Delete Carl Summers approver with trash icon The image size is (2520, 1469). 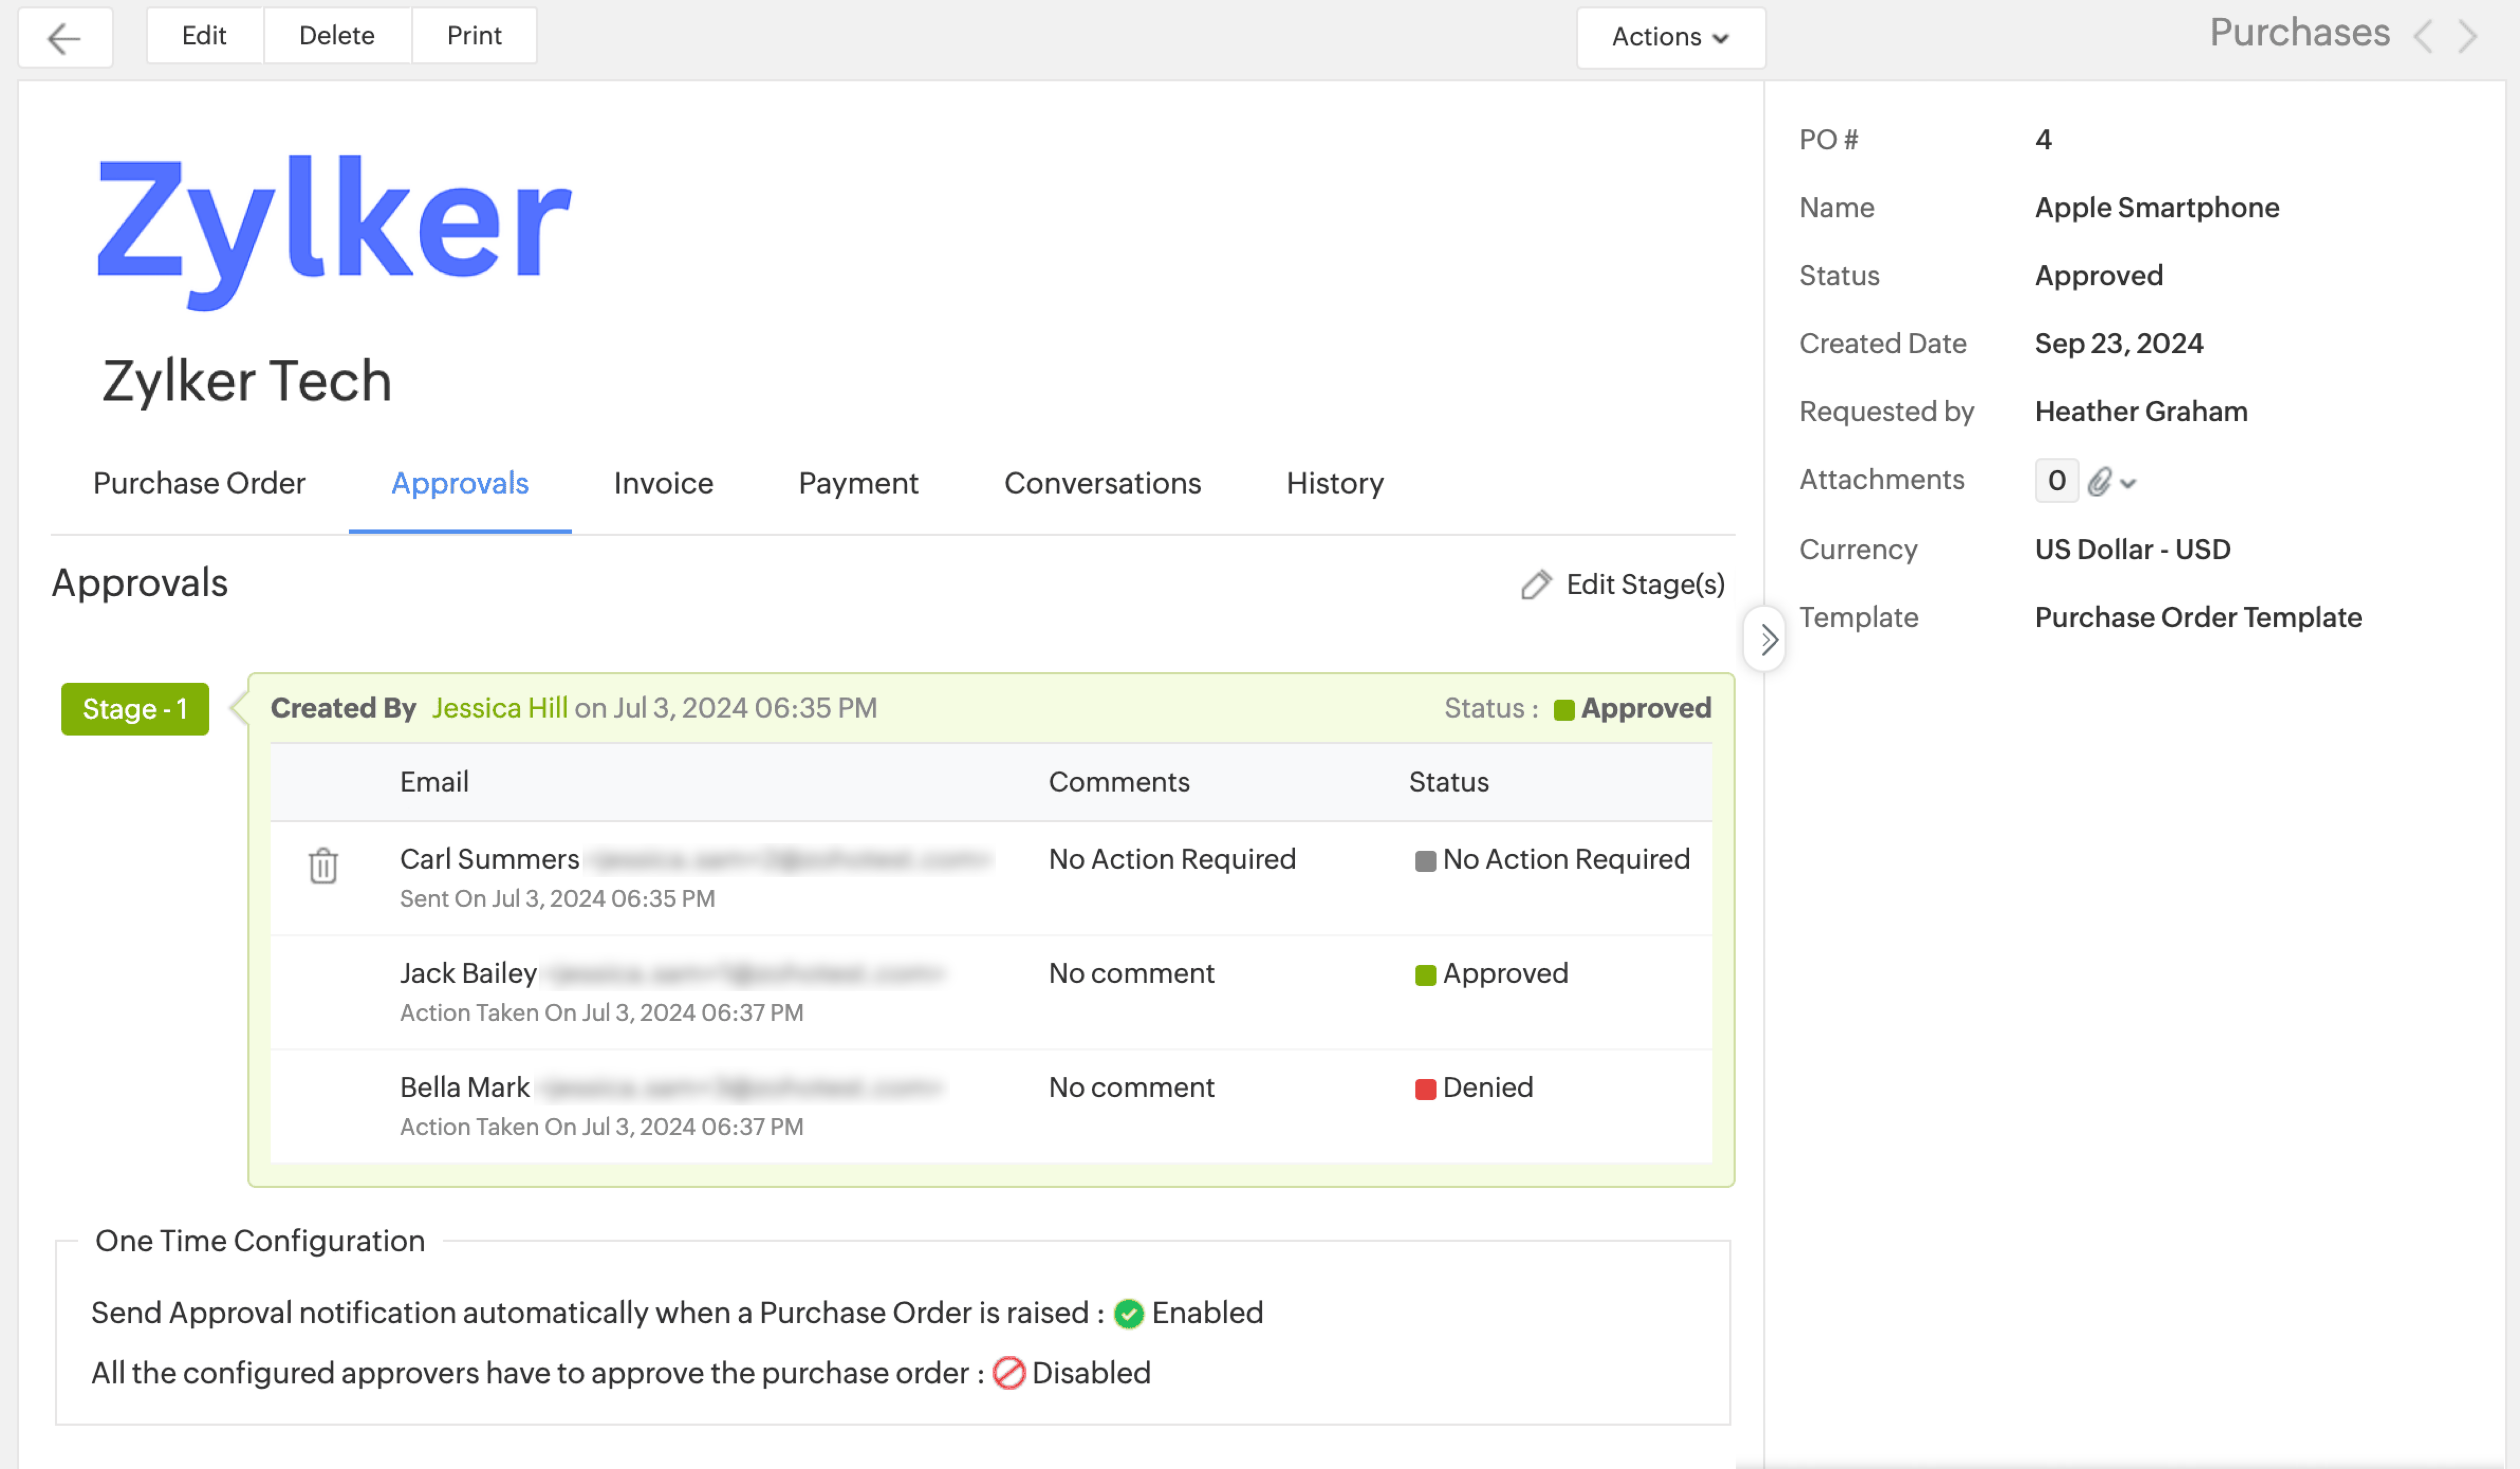click(323, 865)
